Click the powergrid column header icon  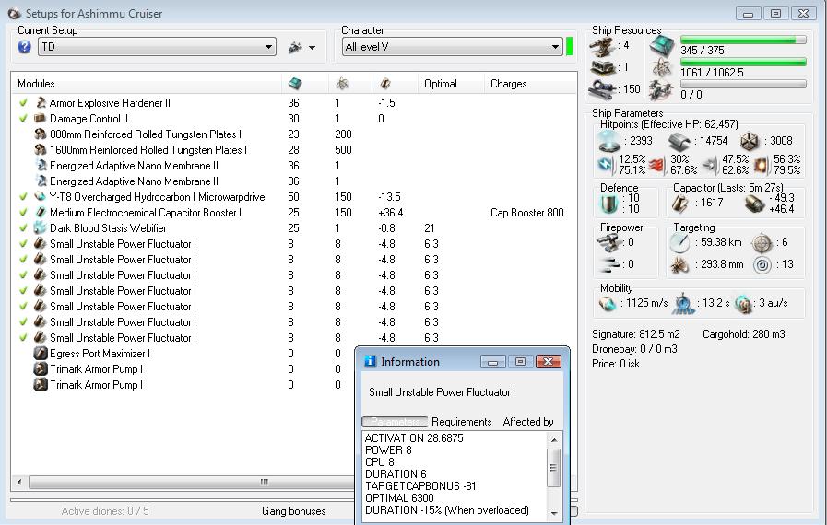click(342, 84)
